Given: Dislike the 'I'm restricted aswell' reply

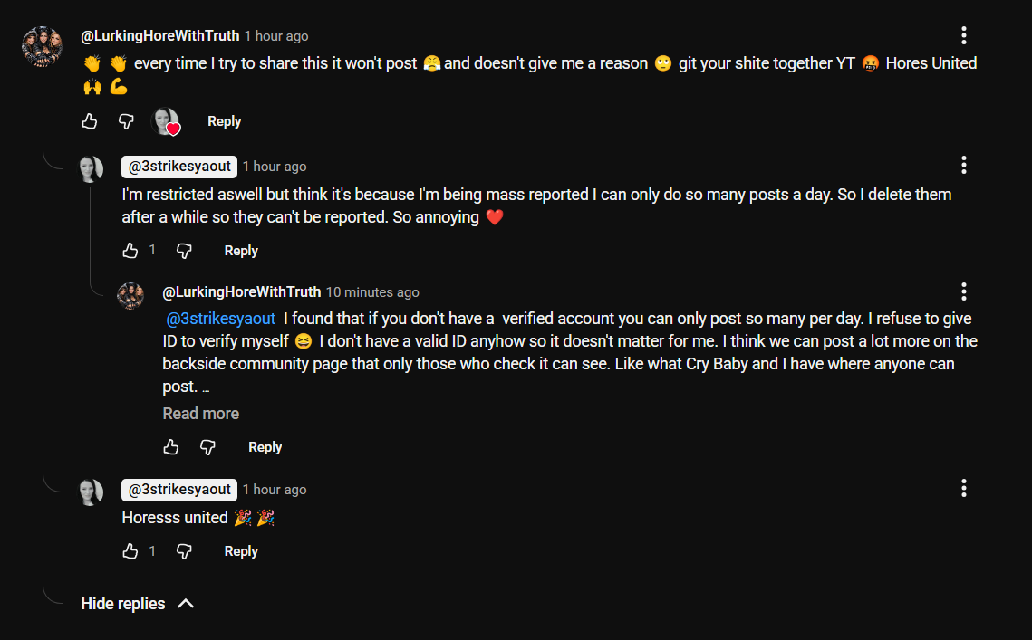Looking at the screenshot, I should click(184, 251).
